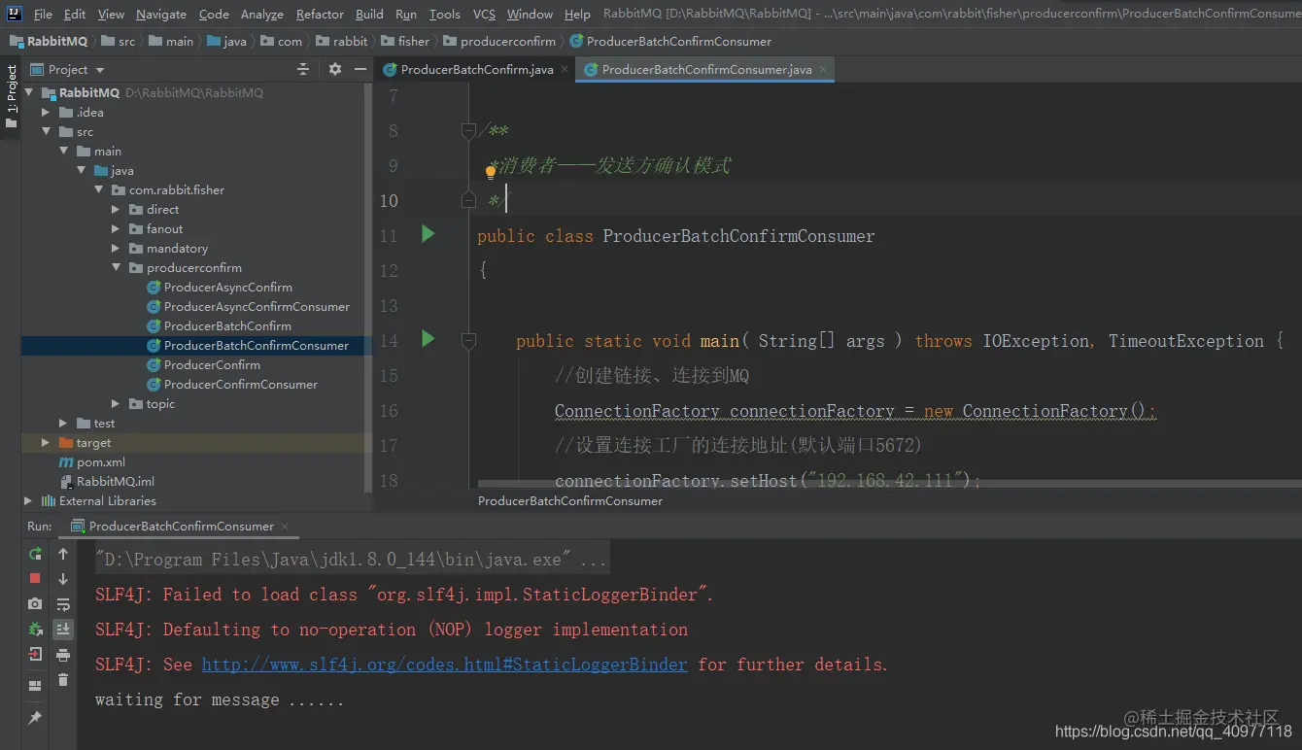Open the slf4j.org StaticLoggerBinder link
Image resolution: width=1302 pixels, height=750 pixels.
pyautogui.click(x=444, y=665)
